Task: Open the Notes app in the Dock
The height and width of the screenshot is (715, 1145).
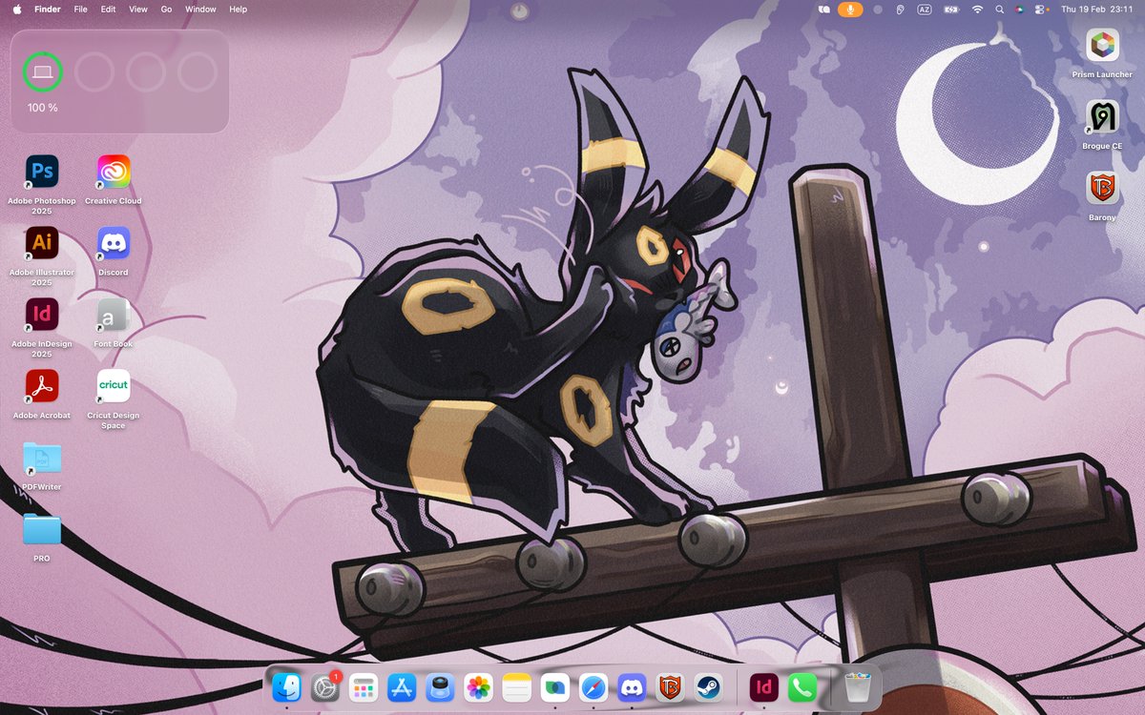Action: coord(516,687)
